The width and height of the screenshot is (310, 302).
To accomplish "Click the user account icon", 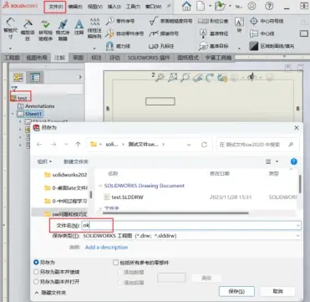I will [x=252, y=6].
